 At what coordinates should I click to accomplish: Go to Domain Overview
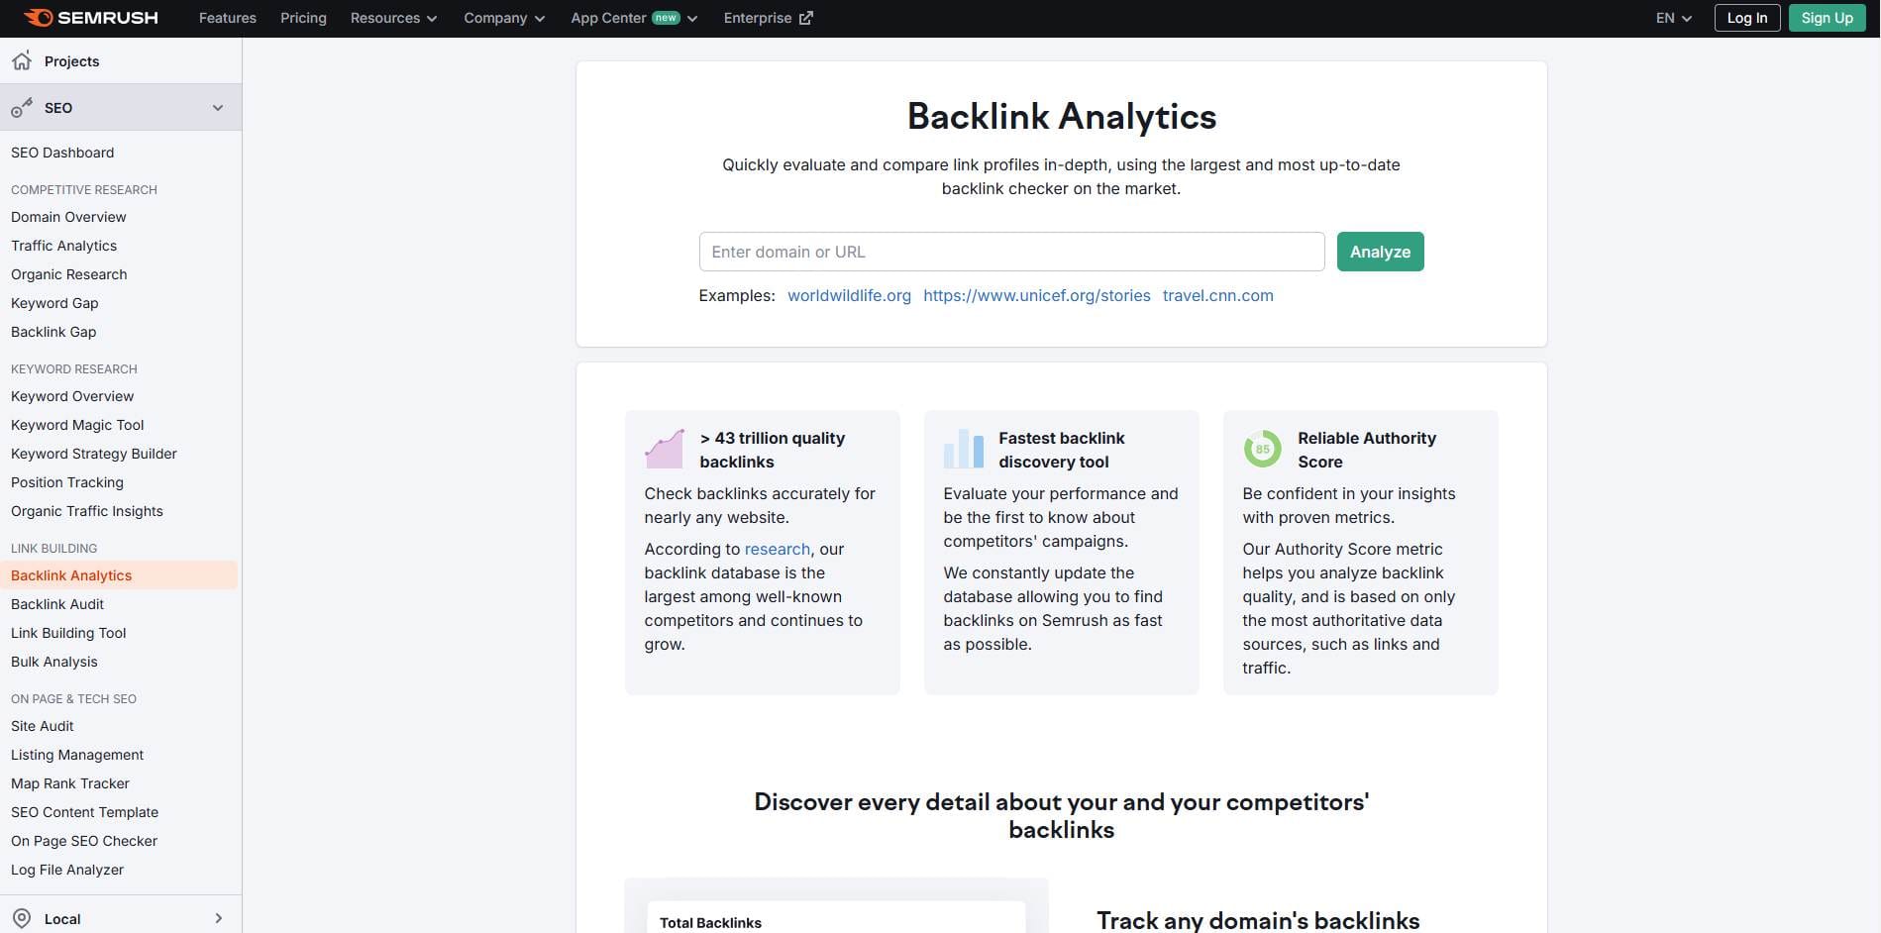pyautogui.click(x=68, y=217)
